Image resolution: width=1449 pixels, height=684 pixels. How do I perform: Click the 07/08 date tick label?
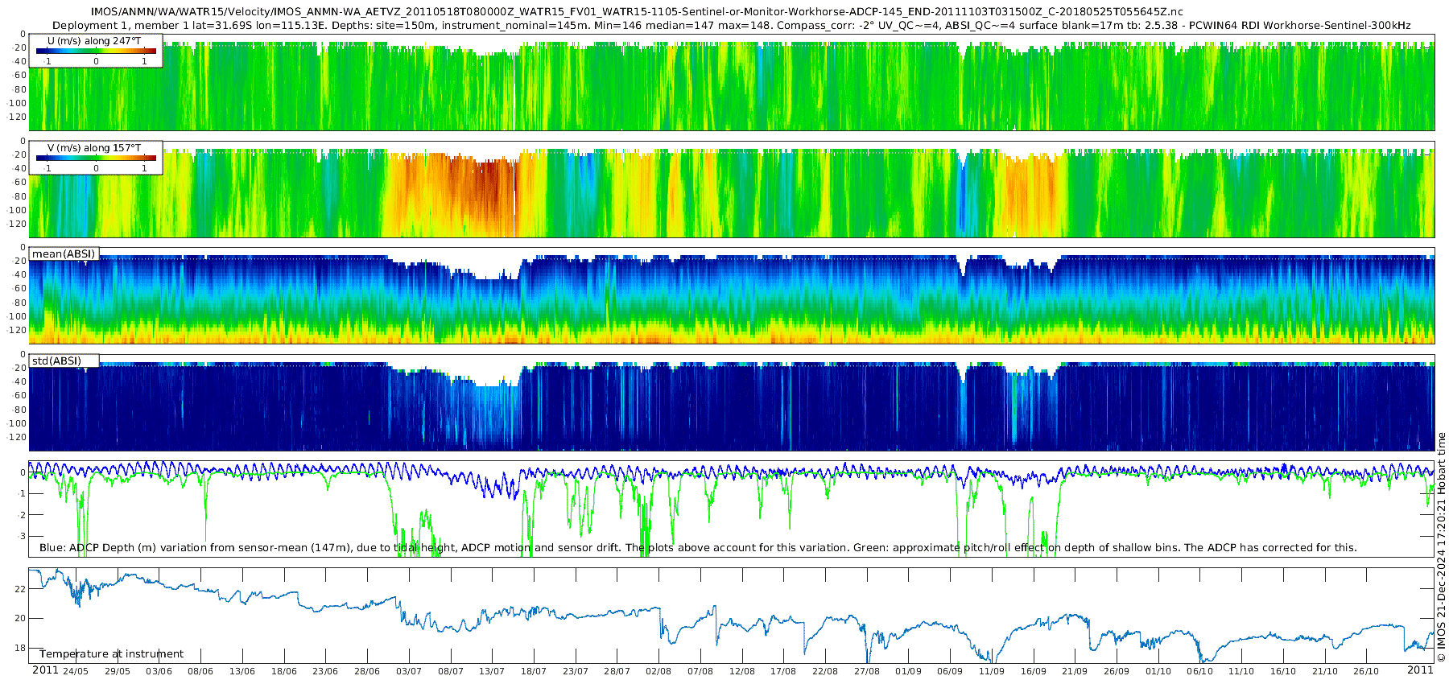tap(700, 671)
